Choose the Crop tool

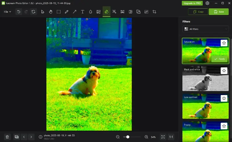click(154, 12)
